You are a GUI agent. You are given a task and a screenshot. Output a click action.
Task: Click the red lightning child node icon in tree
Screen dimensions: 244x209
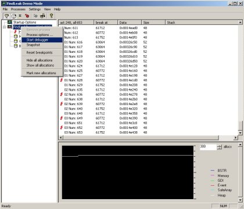coord(16,31)
